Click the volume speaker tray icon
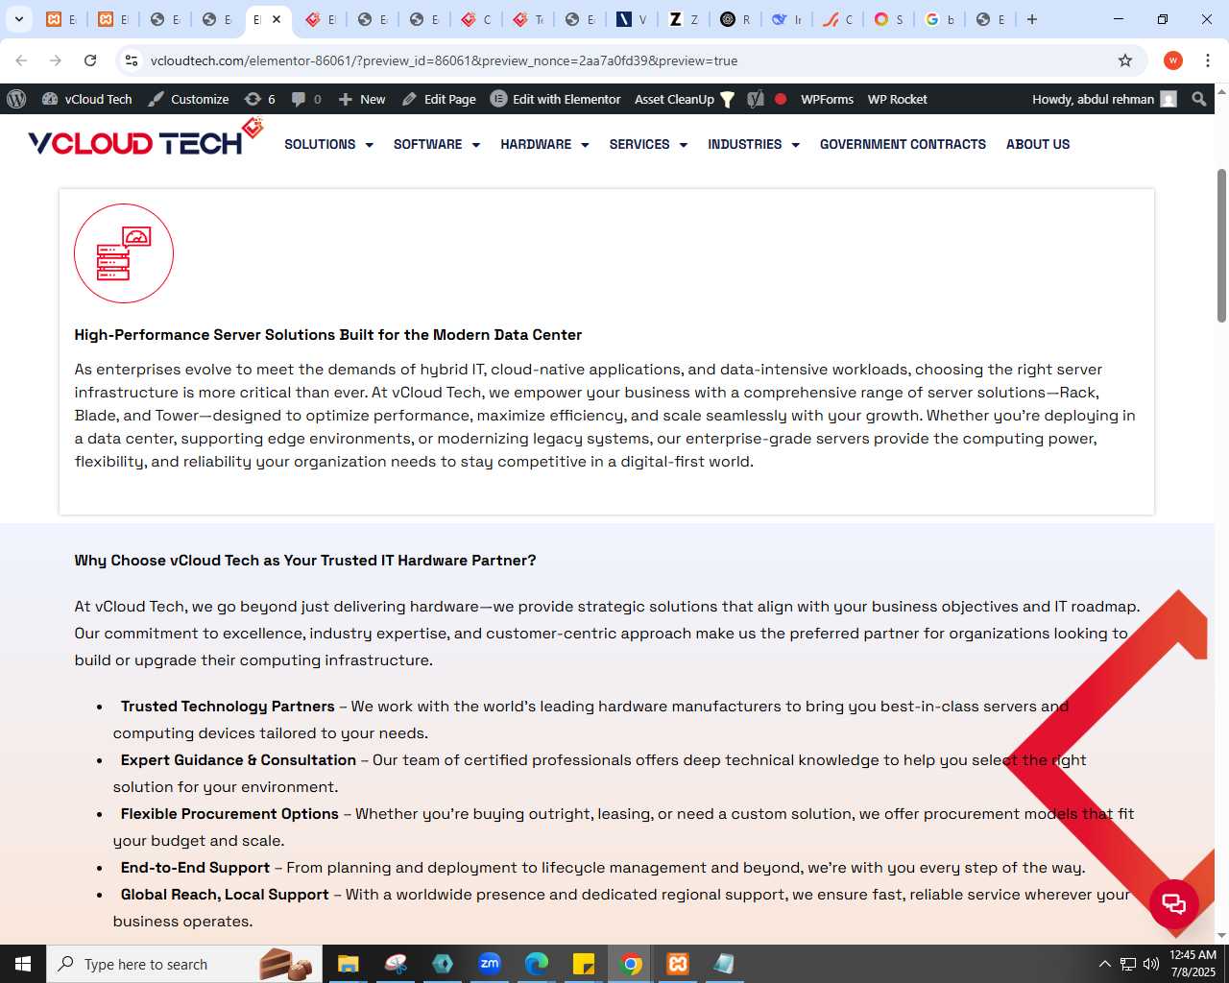This screenshot has width=1229, height=983. [1150, 964]
